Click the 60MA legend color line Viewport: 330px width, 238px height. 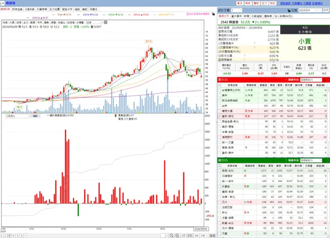[x=129, y=15]
